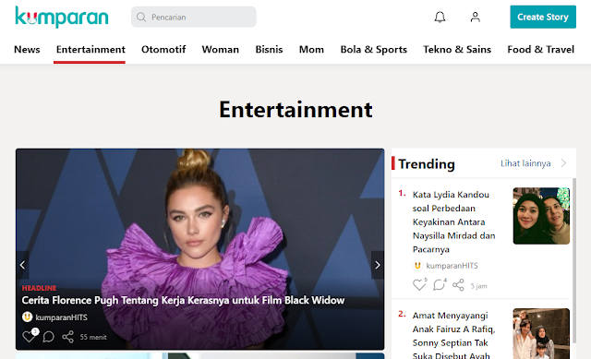The height and width of the screenshot is (359, 591).
Task: Click the 5 jam timestamp
Action: (478, 286)
